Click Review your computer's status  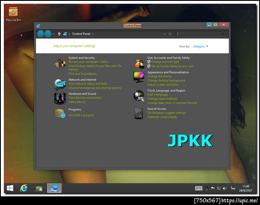point(88,62)
